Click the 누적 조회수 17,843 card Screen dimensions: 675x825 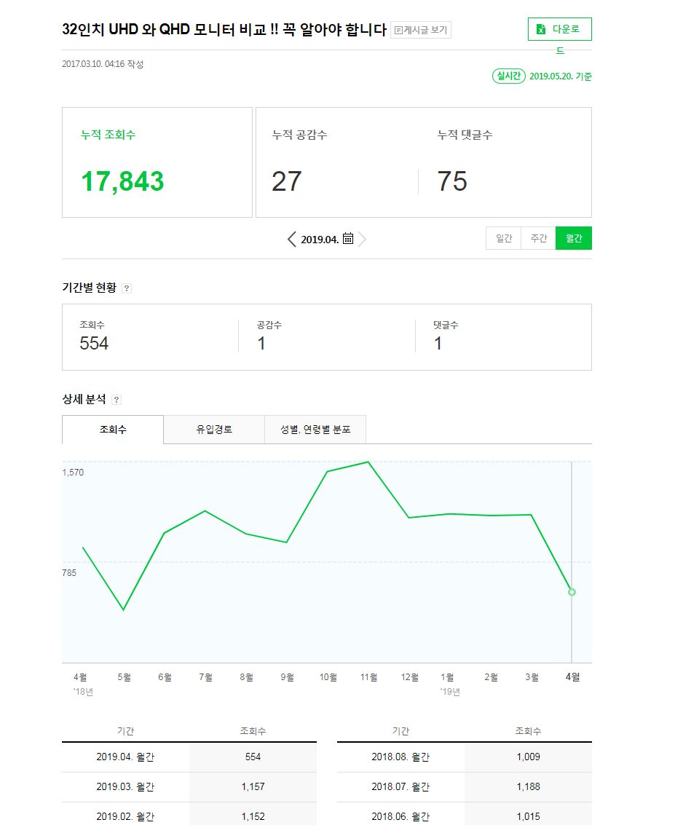tap(157, 162)
